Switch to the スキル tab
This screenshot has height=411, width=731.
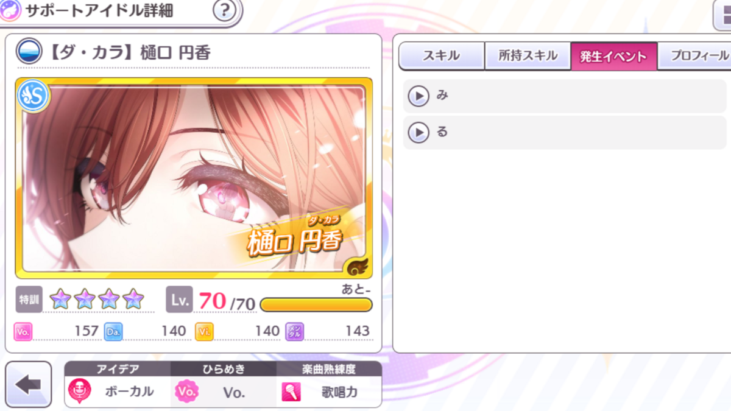(442, 56)
